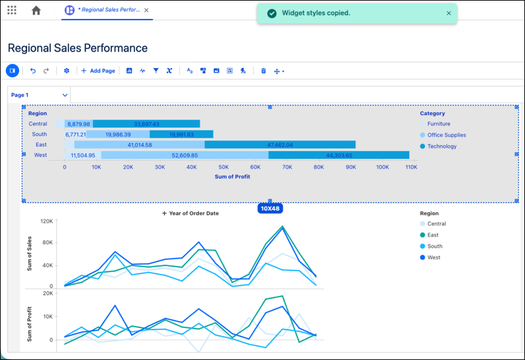525x360 pixels.
Task: Click the redo arrow icon
Action: pyautogui.click(x=46, y=71)
